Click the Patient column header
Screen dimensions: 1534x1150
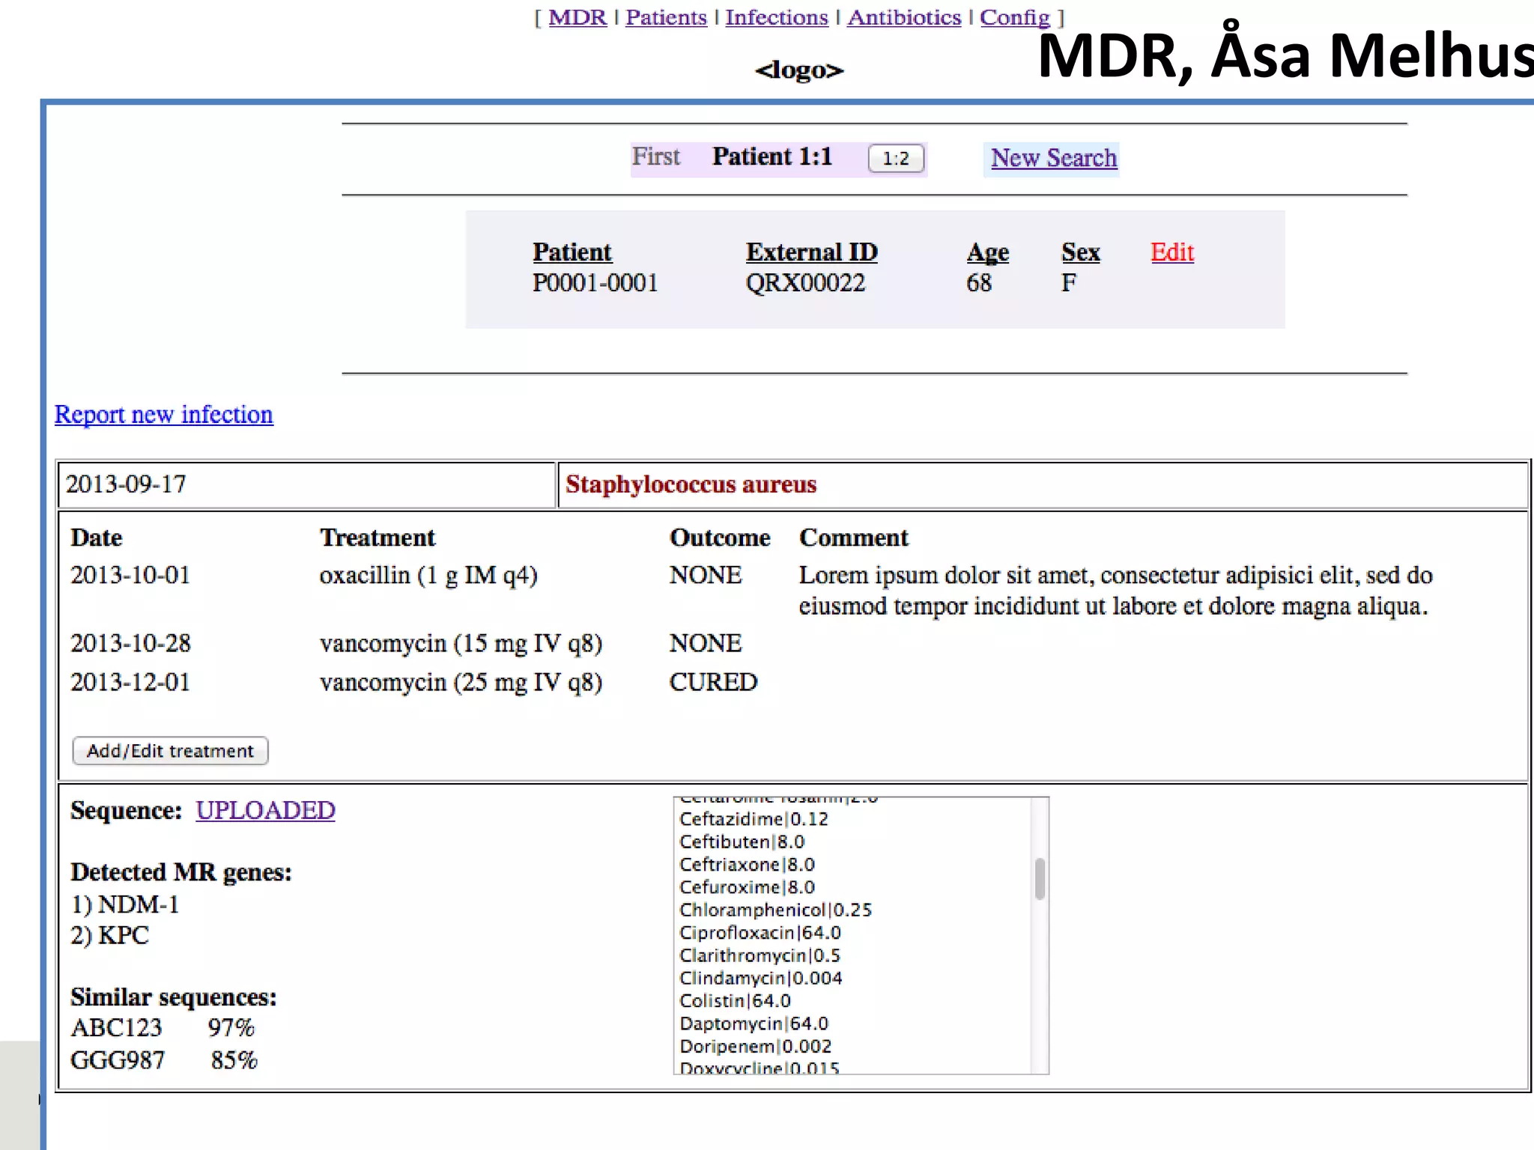pyautogui.click(x=572, y=252)
